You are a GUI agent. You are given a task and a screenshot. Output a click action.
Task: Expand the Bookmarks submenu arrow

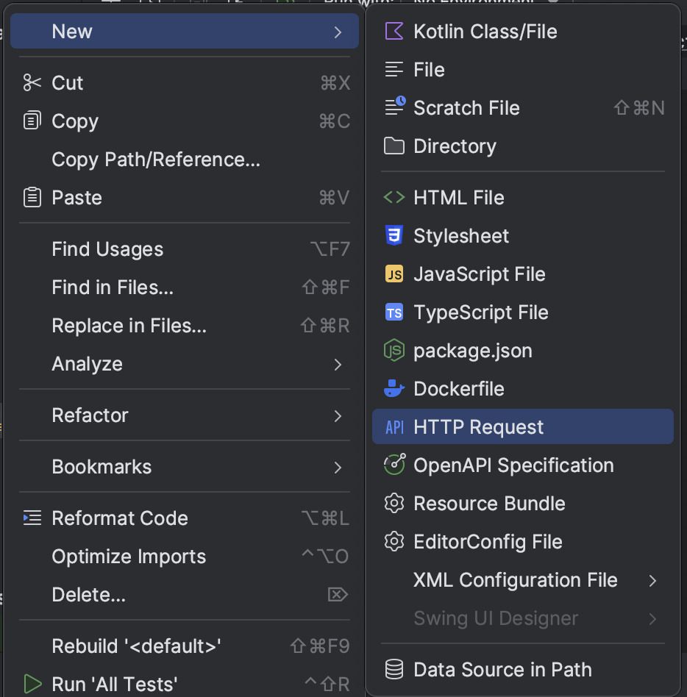338,468
